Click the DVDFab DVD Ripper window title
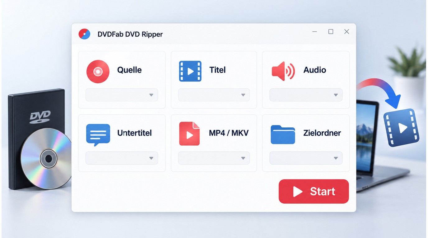Image resolution: width=428 pixels, height=238 pixels. [x=130, y=34]
